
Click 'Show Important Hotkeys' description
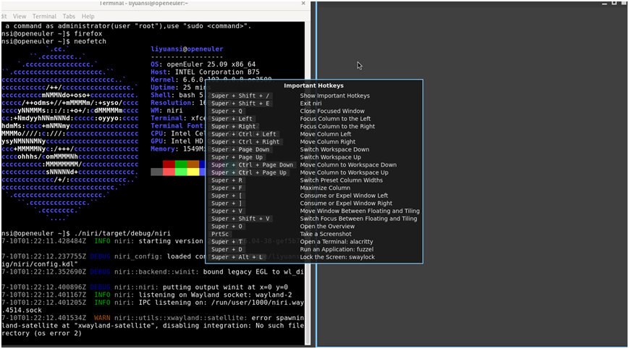click(335, 96)
